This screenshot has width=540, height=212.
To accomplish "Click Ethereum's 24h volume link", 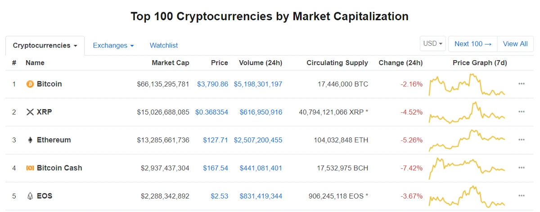I will point(258,140).
